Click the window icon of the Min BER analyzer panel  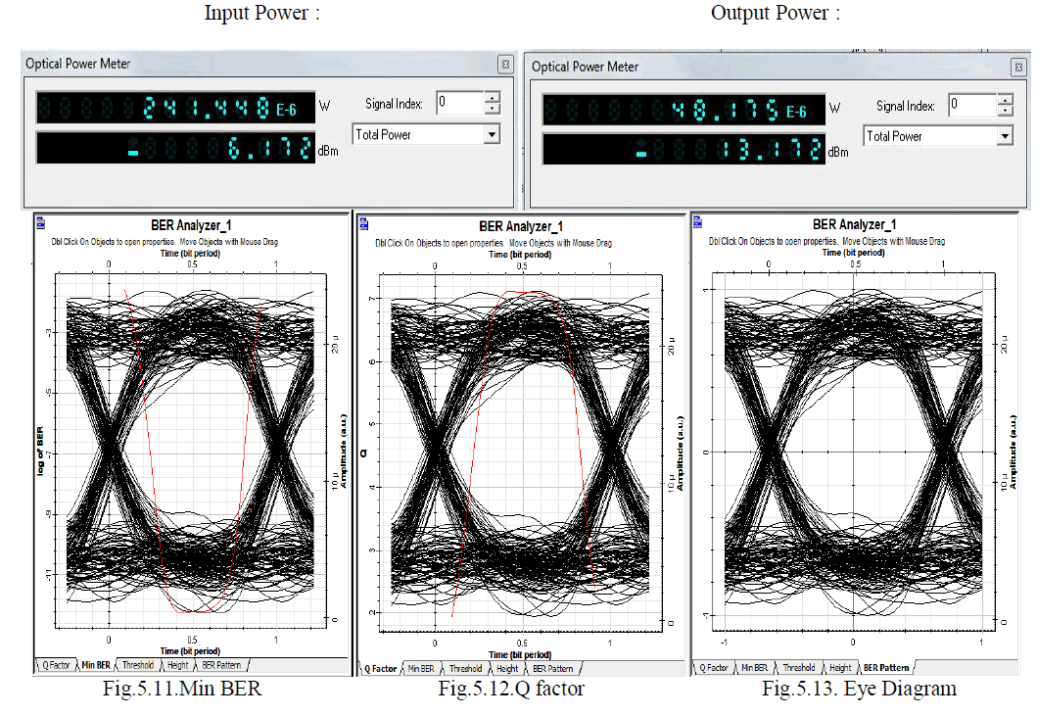[x=40, y=222]
